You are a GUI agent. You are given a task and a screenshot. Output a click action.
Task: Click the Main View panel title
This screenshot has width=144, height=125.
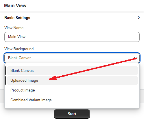(15, 5)
